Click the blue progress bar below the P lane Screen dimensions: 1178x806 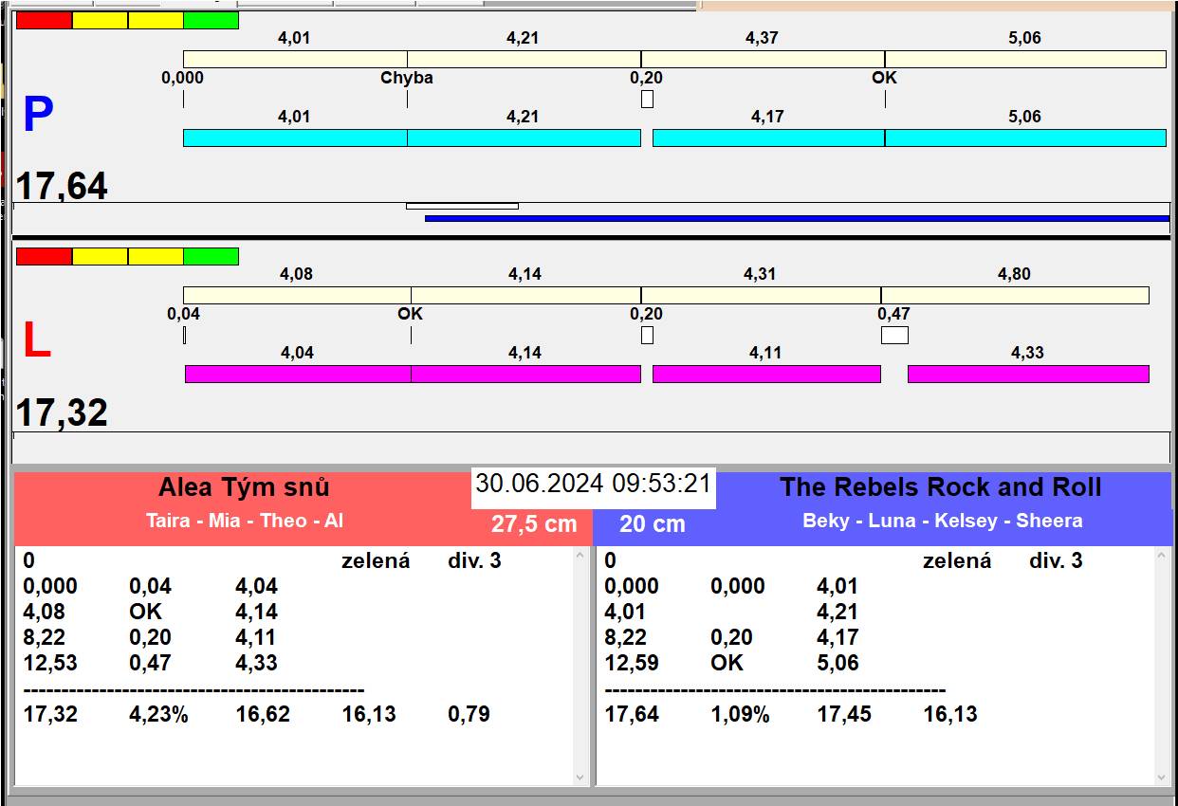797,218
